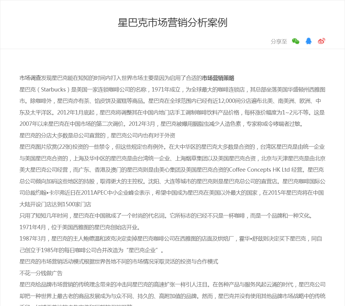
Task: Click the line starting 1971年4月
Action: point(80,227)
